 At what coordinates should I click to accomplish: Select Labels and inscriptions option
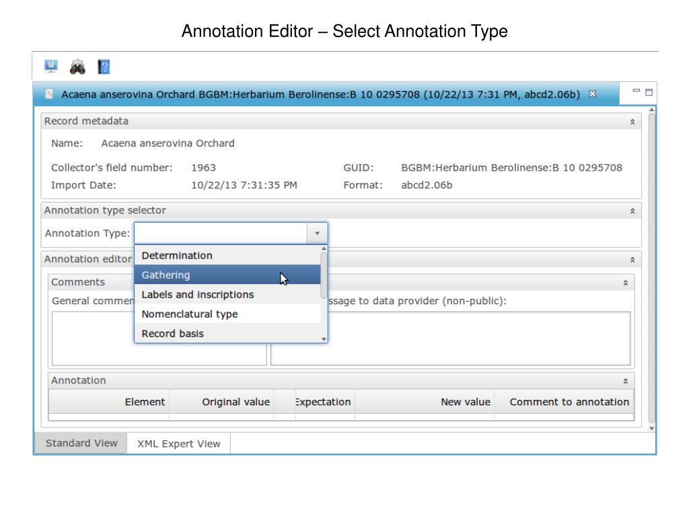[227, 295]
